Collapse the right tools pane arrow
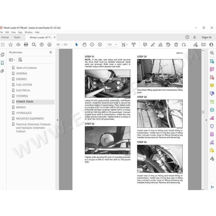The image size is (216, 216). 206,120
